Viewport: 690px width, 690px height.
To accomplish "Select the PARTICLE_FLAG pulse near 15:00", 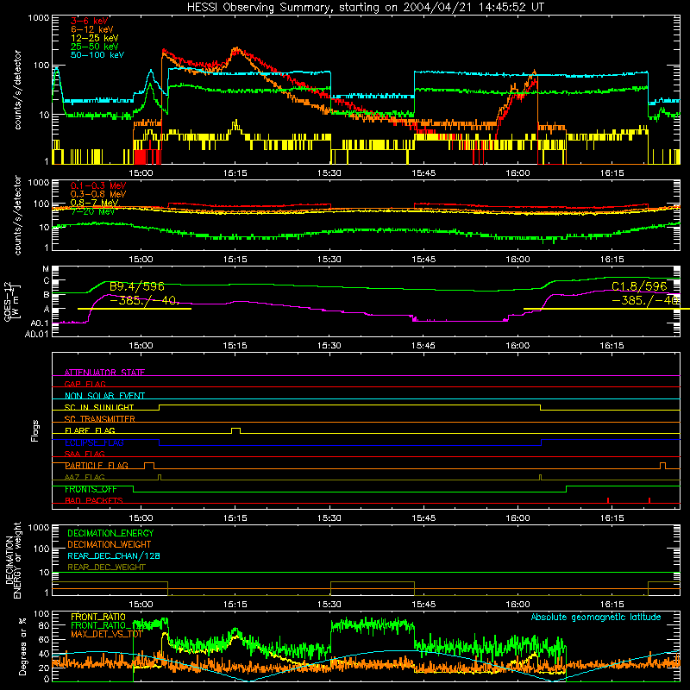I will click(x=149, y=466).
